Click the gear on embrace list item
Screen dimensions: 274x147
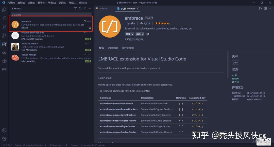coord(90,28)
